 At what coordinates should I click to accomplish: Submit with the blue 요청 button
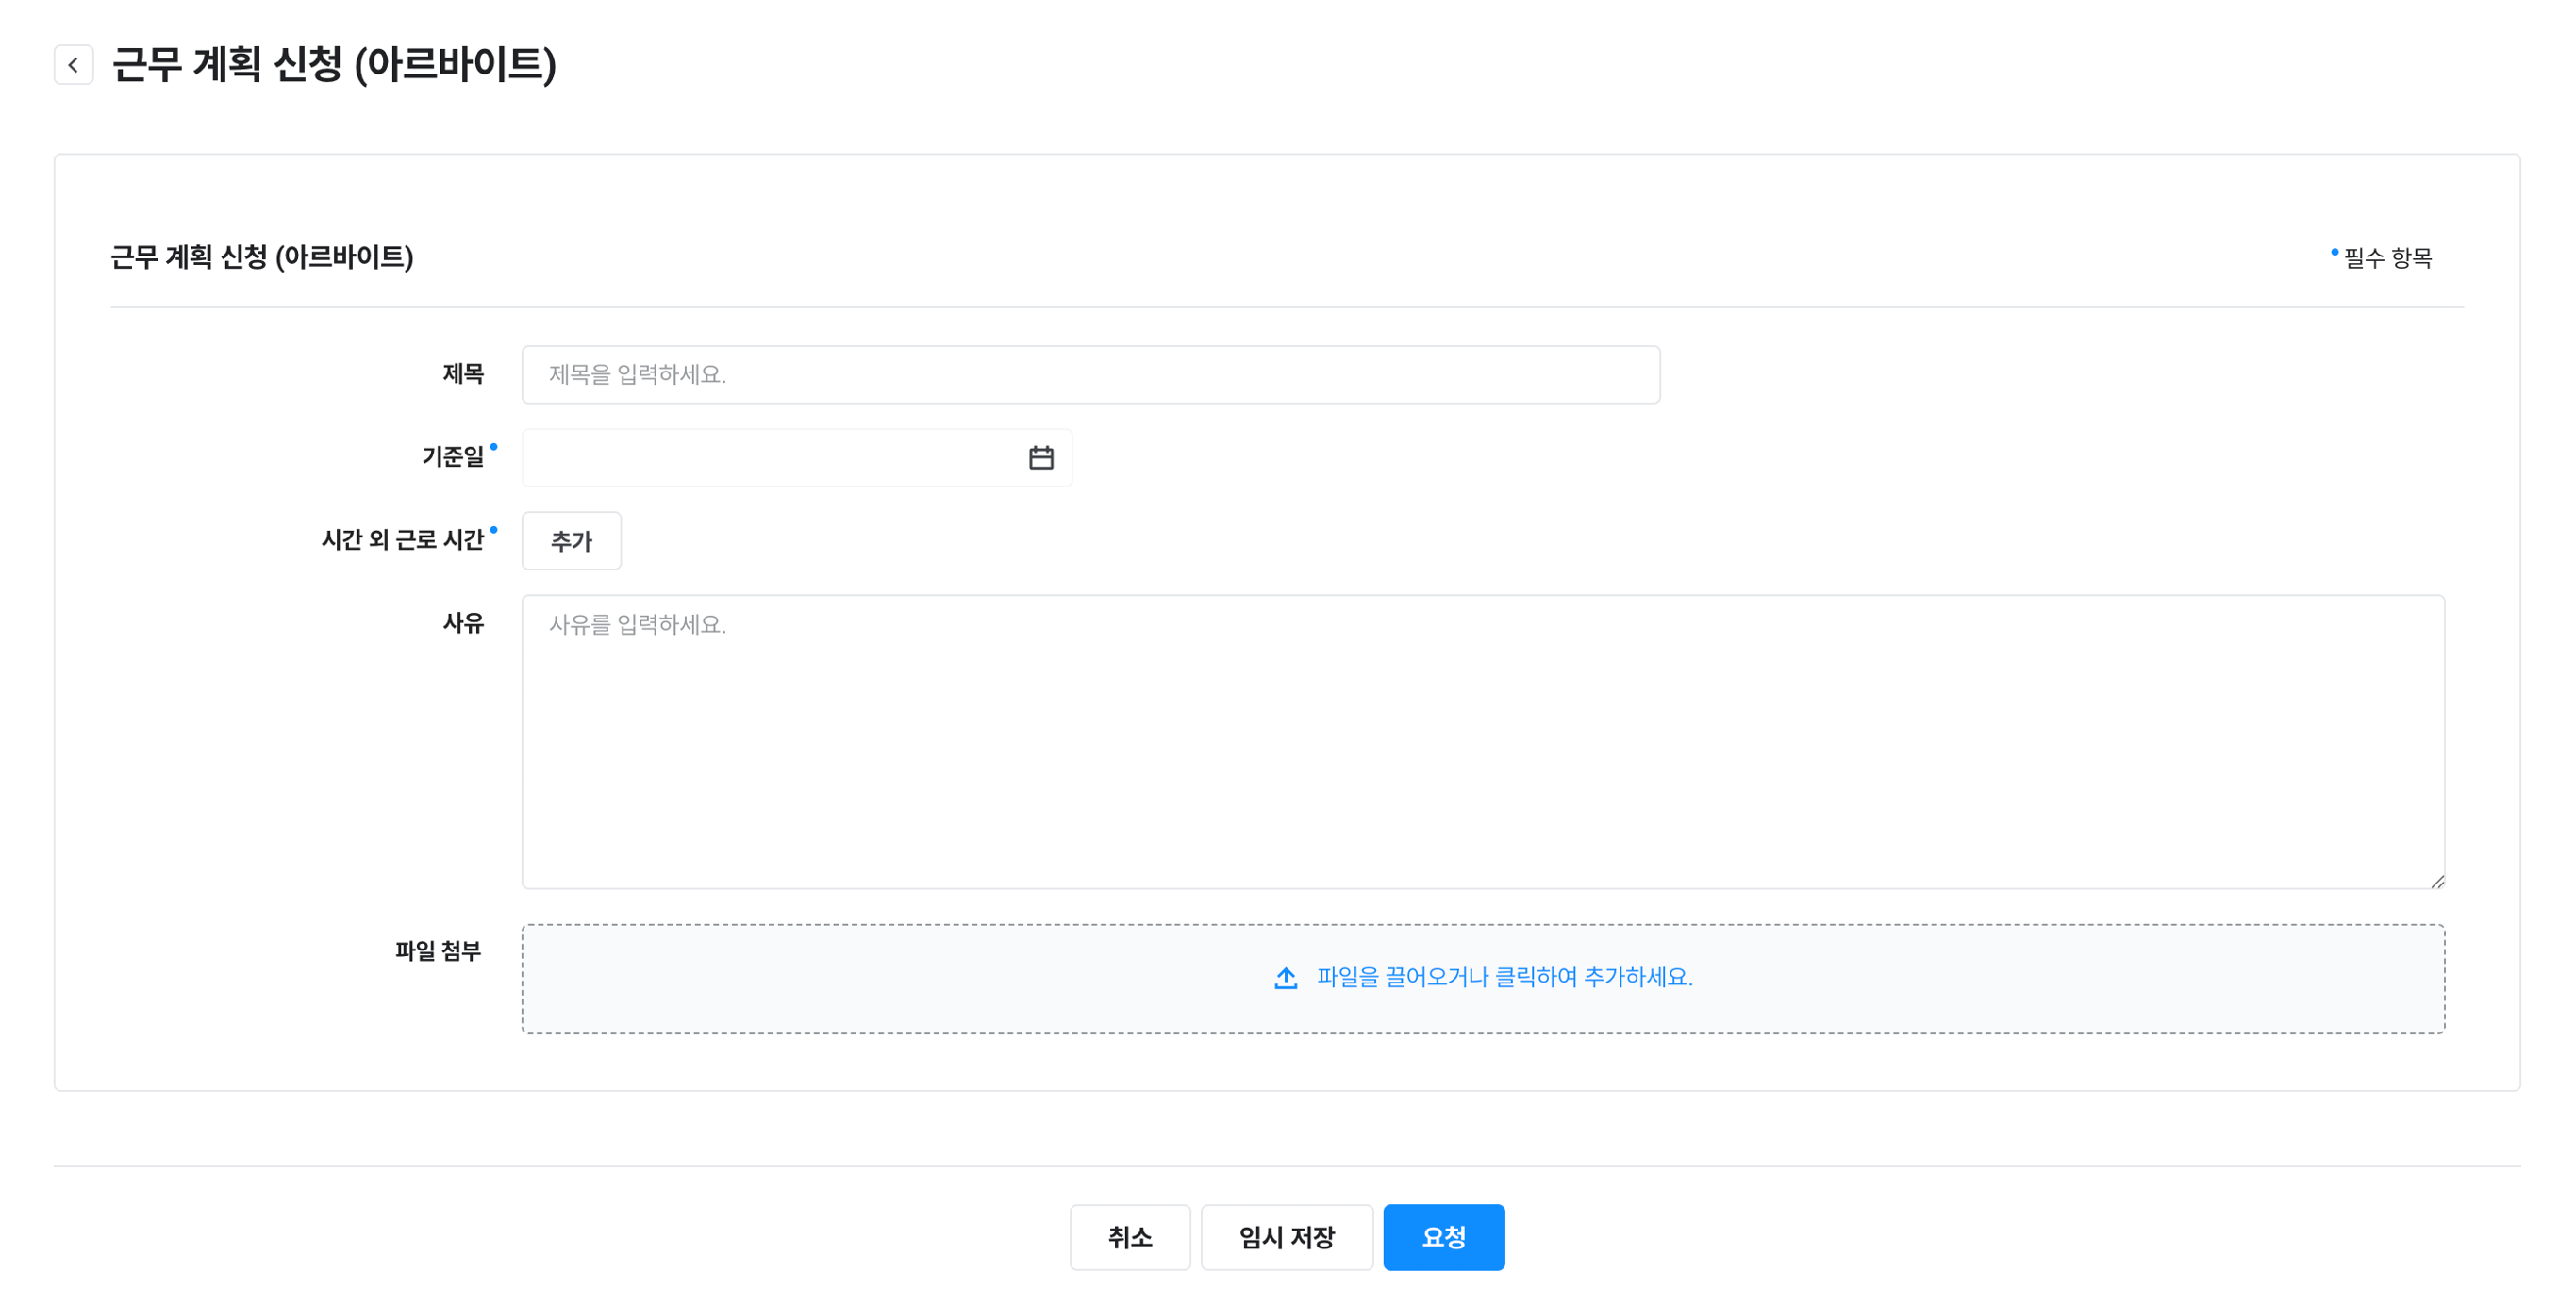(1443, 1237)
